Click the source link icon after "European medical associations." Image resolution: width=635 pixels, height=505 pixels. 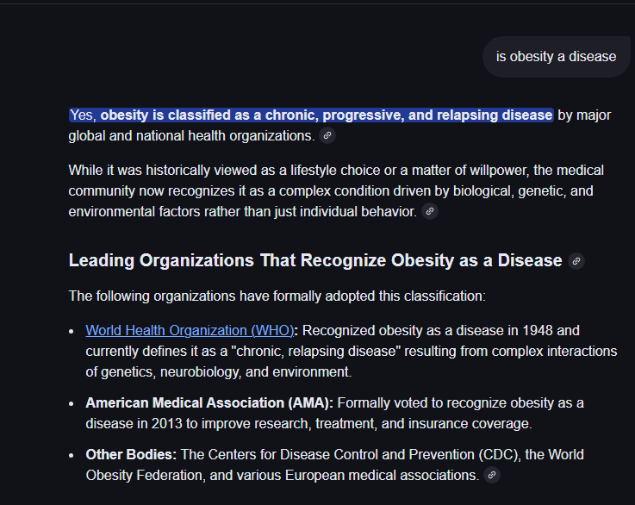[x=492, y=475]
